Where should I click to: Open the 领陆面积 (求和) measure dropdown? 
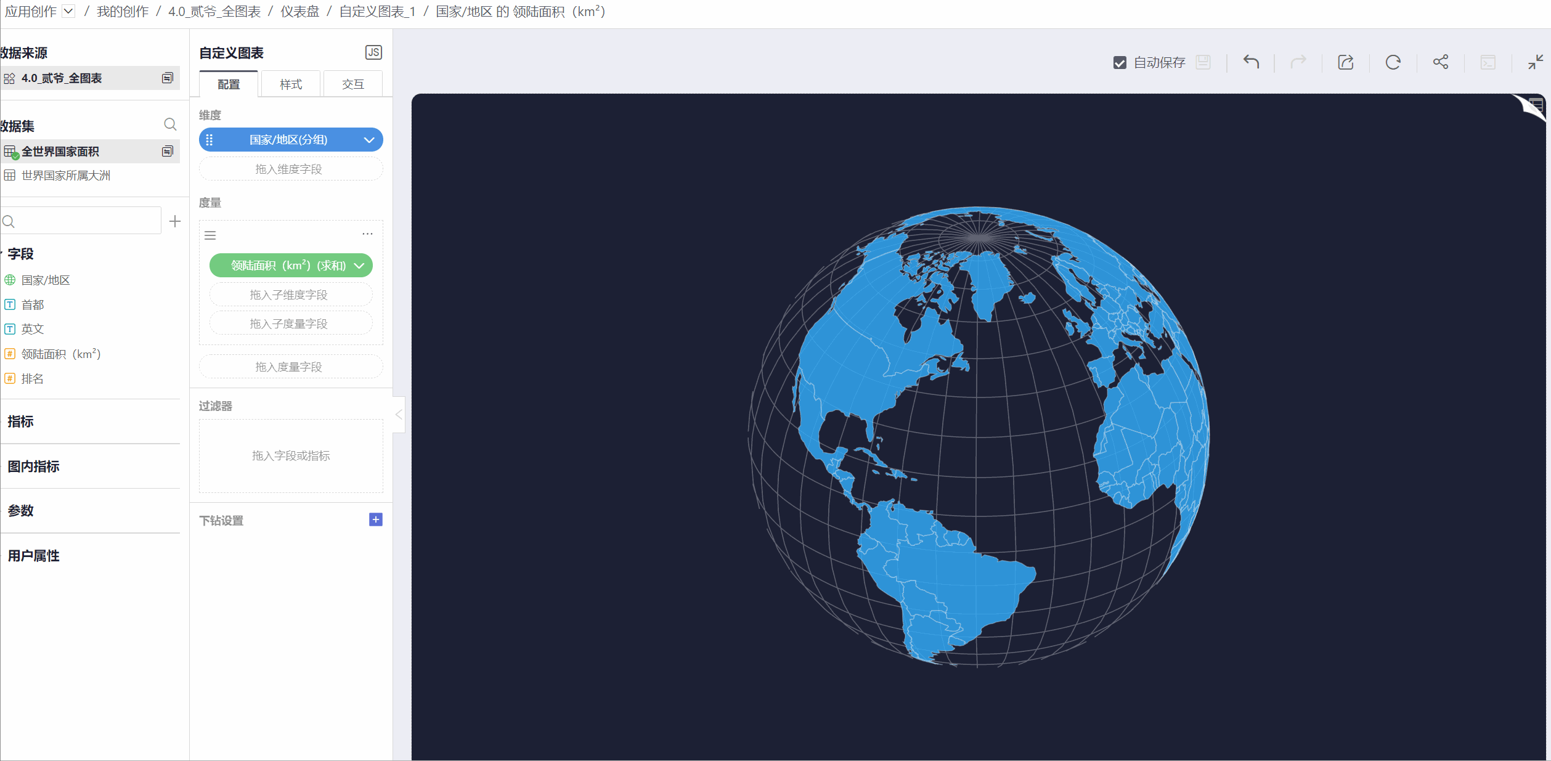tap(359, 266)
